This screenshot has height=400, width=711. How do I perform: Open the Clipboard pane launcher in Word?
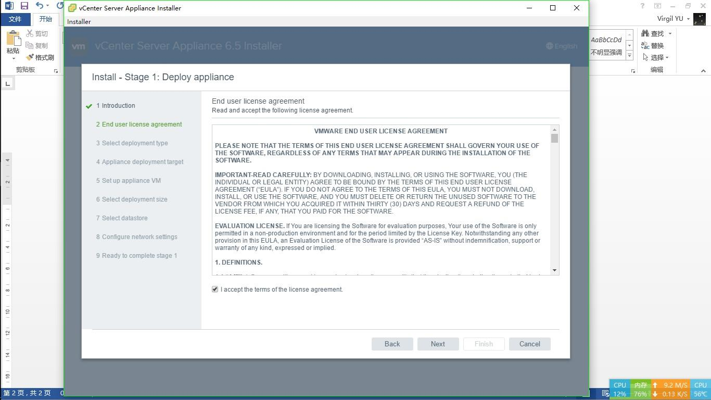pos(56,71)
